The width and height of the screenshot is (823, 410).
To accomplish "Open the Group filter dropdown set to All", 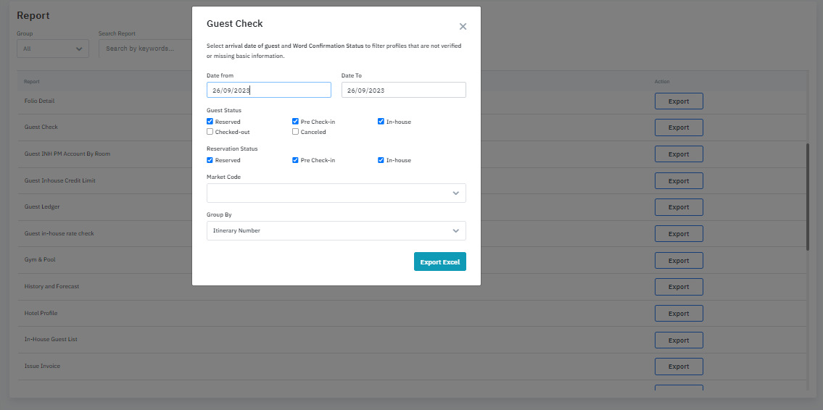I will (52, 49).
